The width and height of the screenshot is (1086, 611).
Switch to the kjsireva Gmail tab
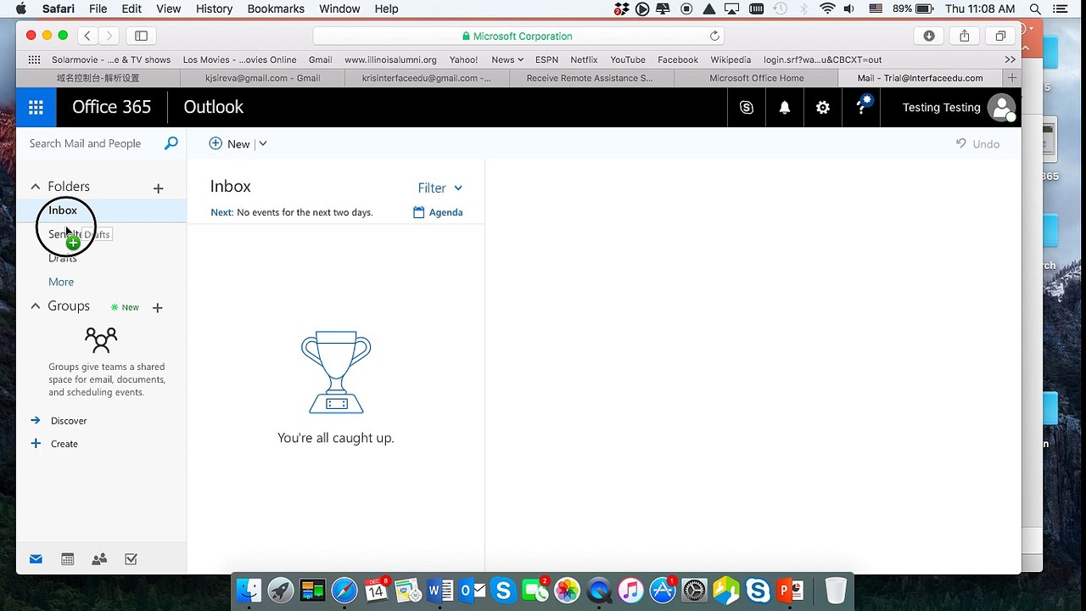[263, 77]
